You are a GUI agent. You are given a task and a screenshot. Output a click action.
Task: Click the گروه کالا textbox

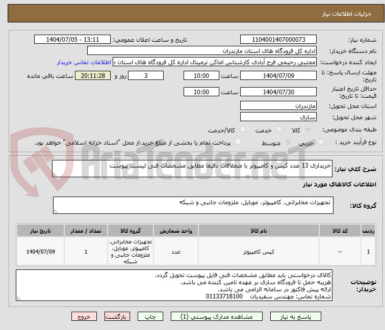coord(193,205)
